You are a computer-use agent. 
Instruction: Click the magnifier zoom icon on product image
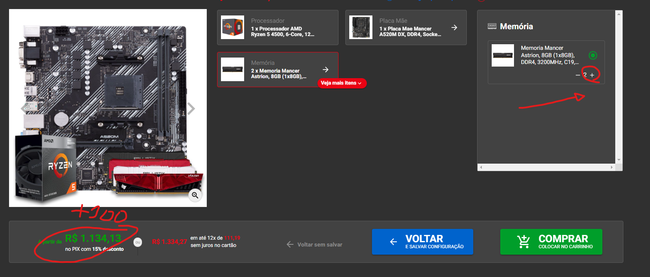click(x=195, y=195)
